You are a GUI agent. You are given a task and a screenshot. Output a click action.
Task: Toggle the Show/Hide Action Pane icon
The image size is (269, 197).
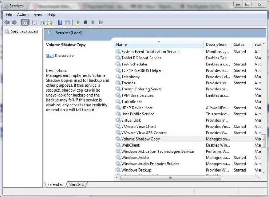point(68,23)
